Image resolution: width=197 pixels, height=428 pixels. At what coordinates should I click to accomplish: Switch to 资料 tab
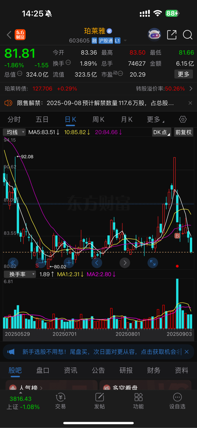[181, 370]
